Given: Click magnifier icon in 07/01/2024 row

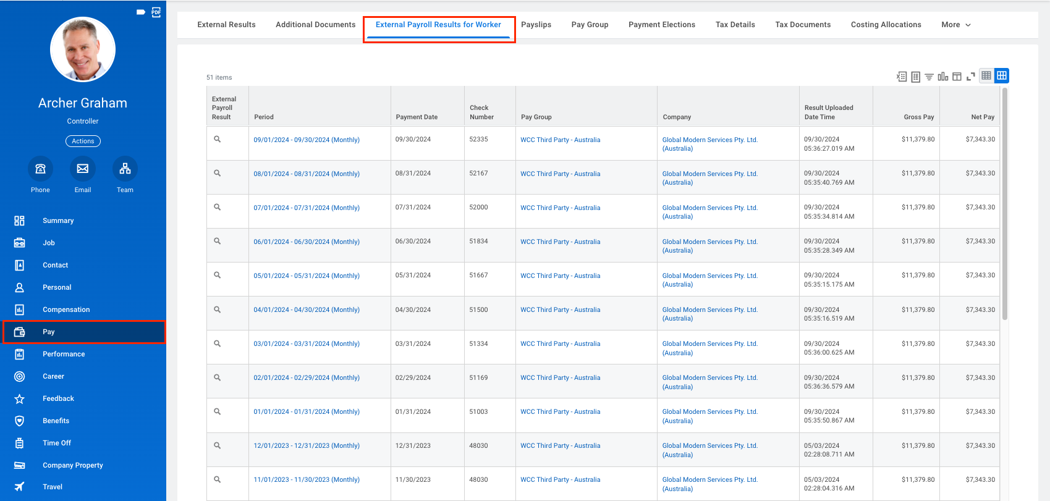Looking at the screenshot, I should [x=218, y=208].
